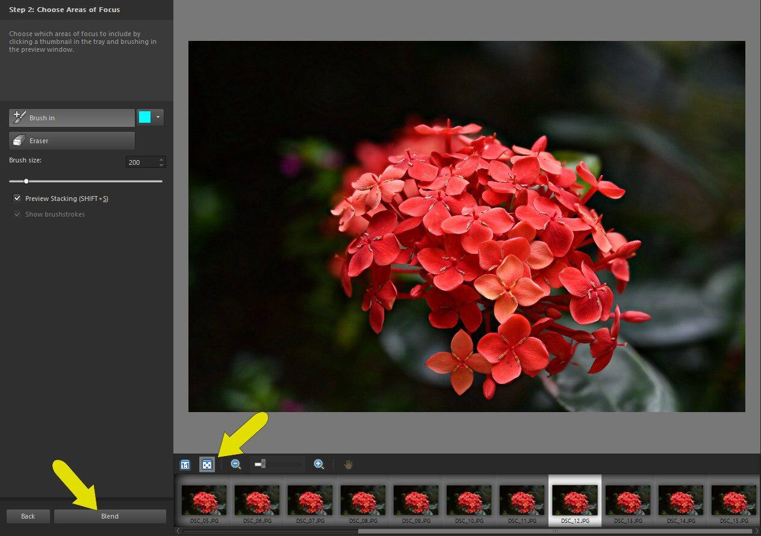761x536 pixels.
Task: Click the flower preview image
Action: (x=467, y=226)
